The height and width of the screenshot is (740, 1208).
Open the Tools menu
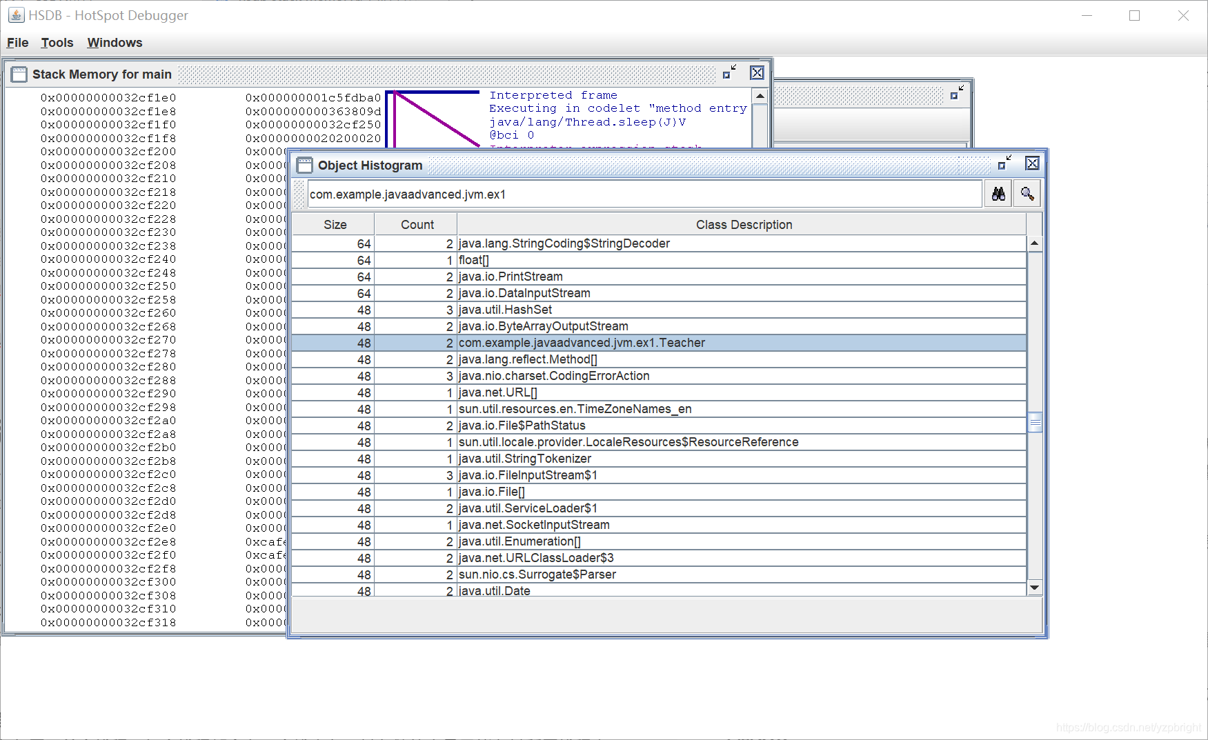tap(57, 43)
